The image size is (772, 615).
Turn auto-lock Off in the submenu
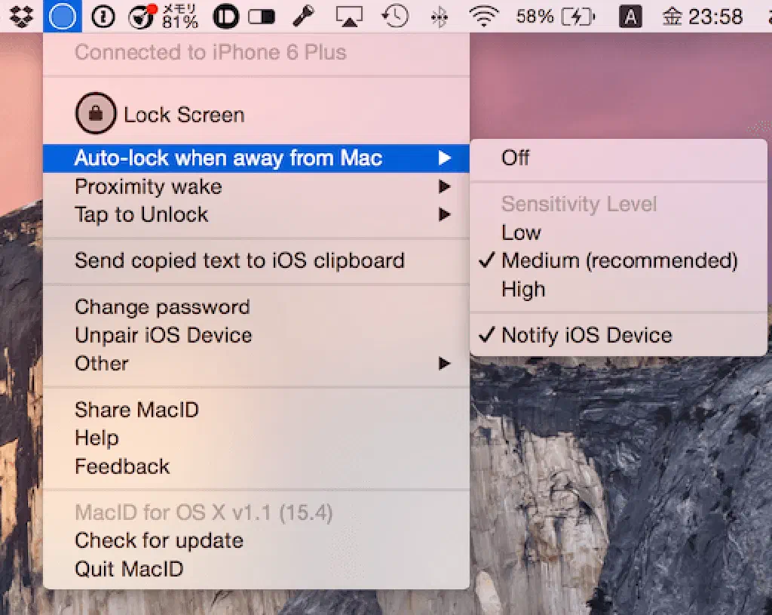click(516, 158)
